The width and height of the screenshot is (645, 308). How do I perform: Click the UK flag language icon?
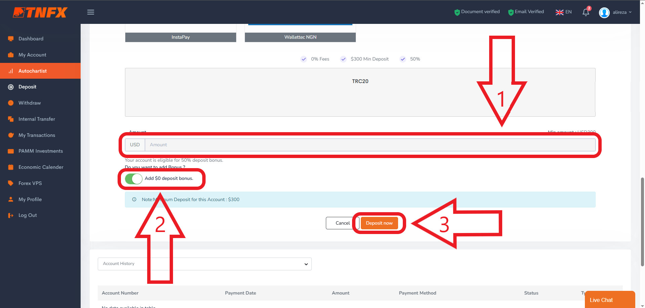[x=559, y=12]
